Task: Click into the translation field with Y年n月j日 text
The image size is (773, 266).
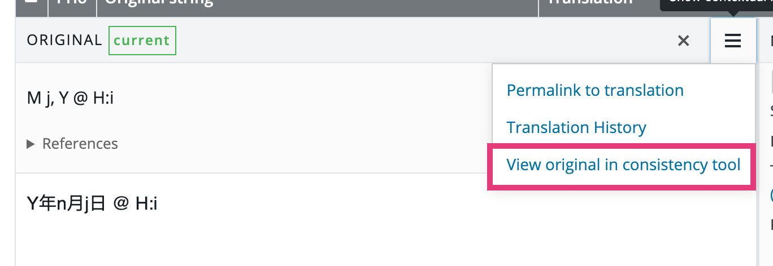Action: [92, 203]
